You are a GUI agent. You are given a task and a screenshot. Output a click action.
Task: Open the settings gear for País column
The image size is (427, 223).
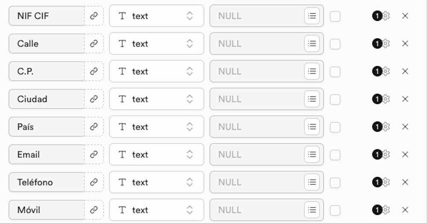point(386,127)
